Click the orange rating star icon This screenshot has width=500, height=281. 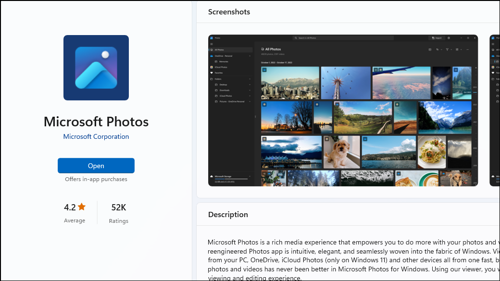(x=82, y=207)
